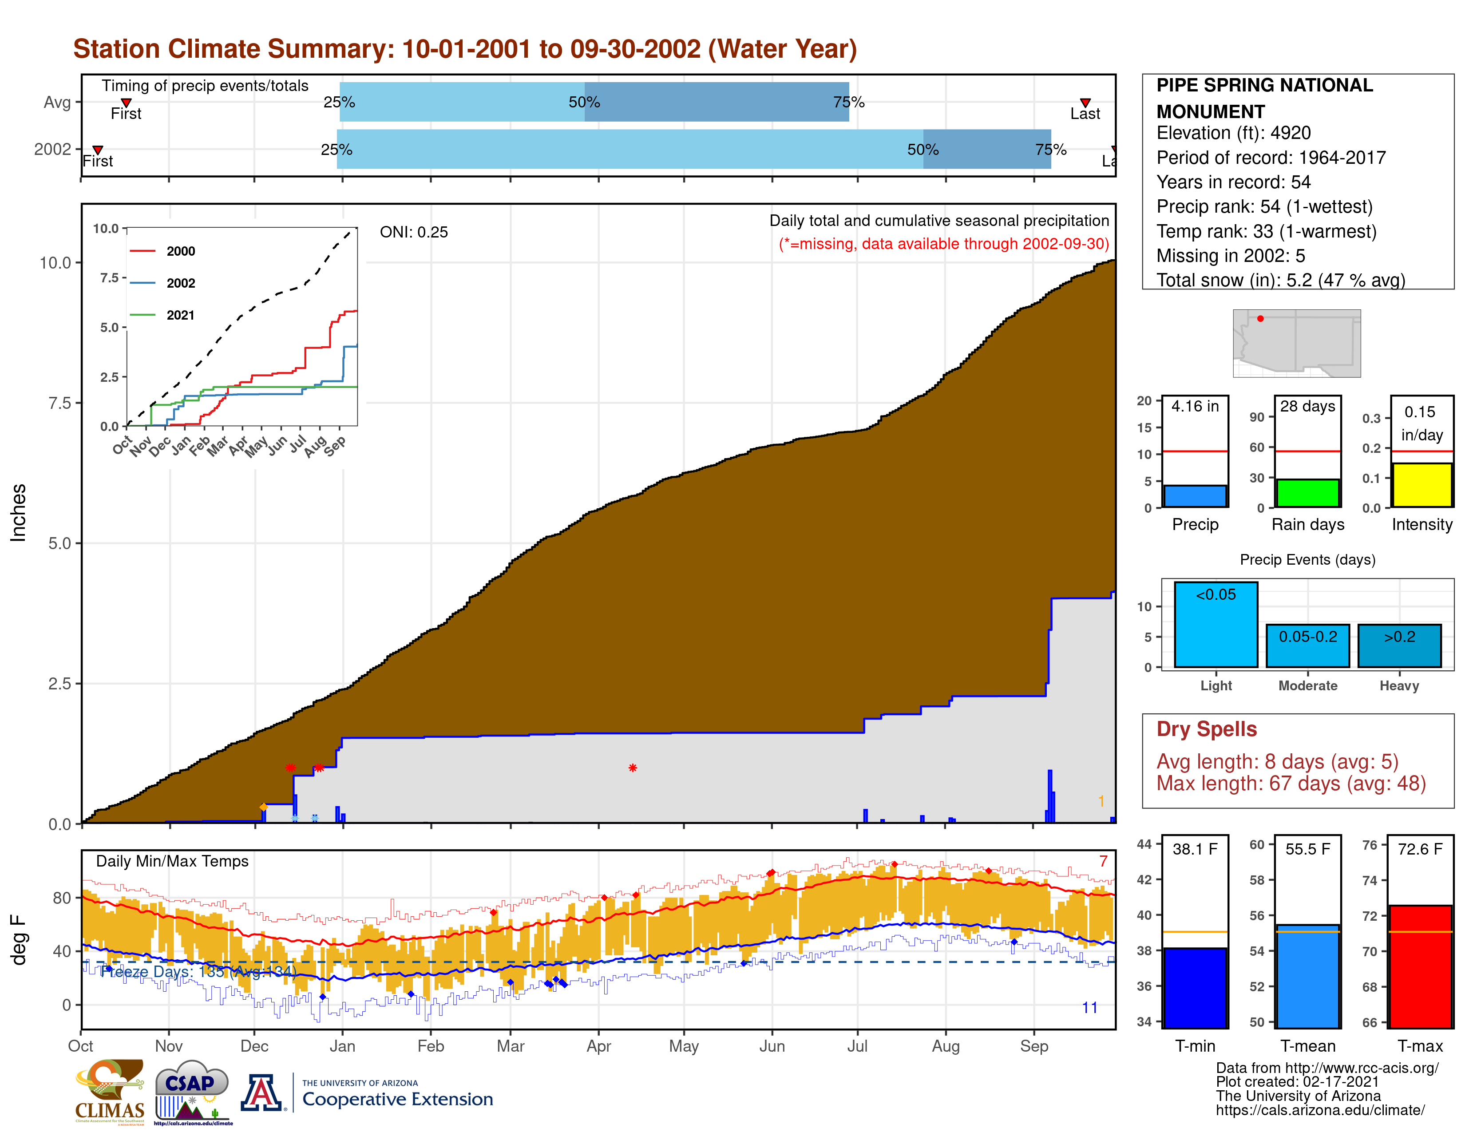Click the blue 2002 legend line in inset
This screenshot has width=1465, height=1132.
click(142, 283)
